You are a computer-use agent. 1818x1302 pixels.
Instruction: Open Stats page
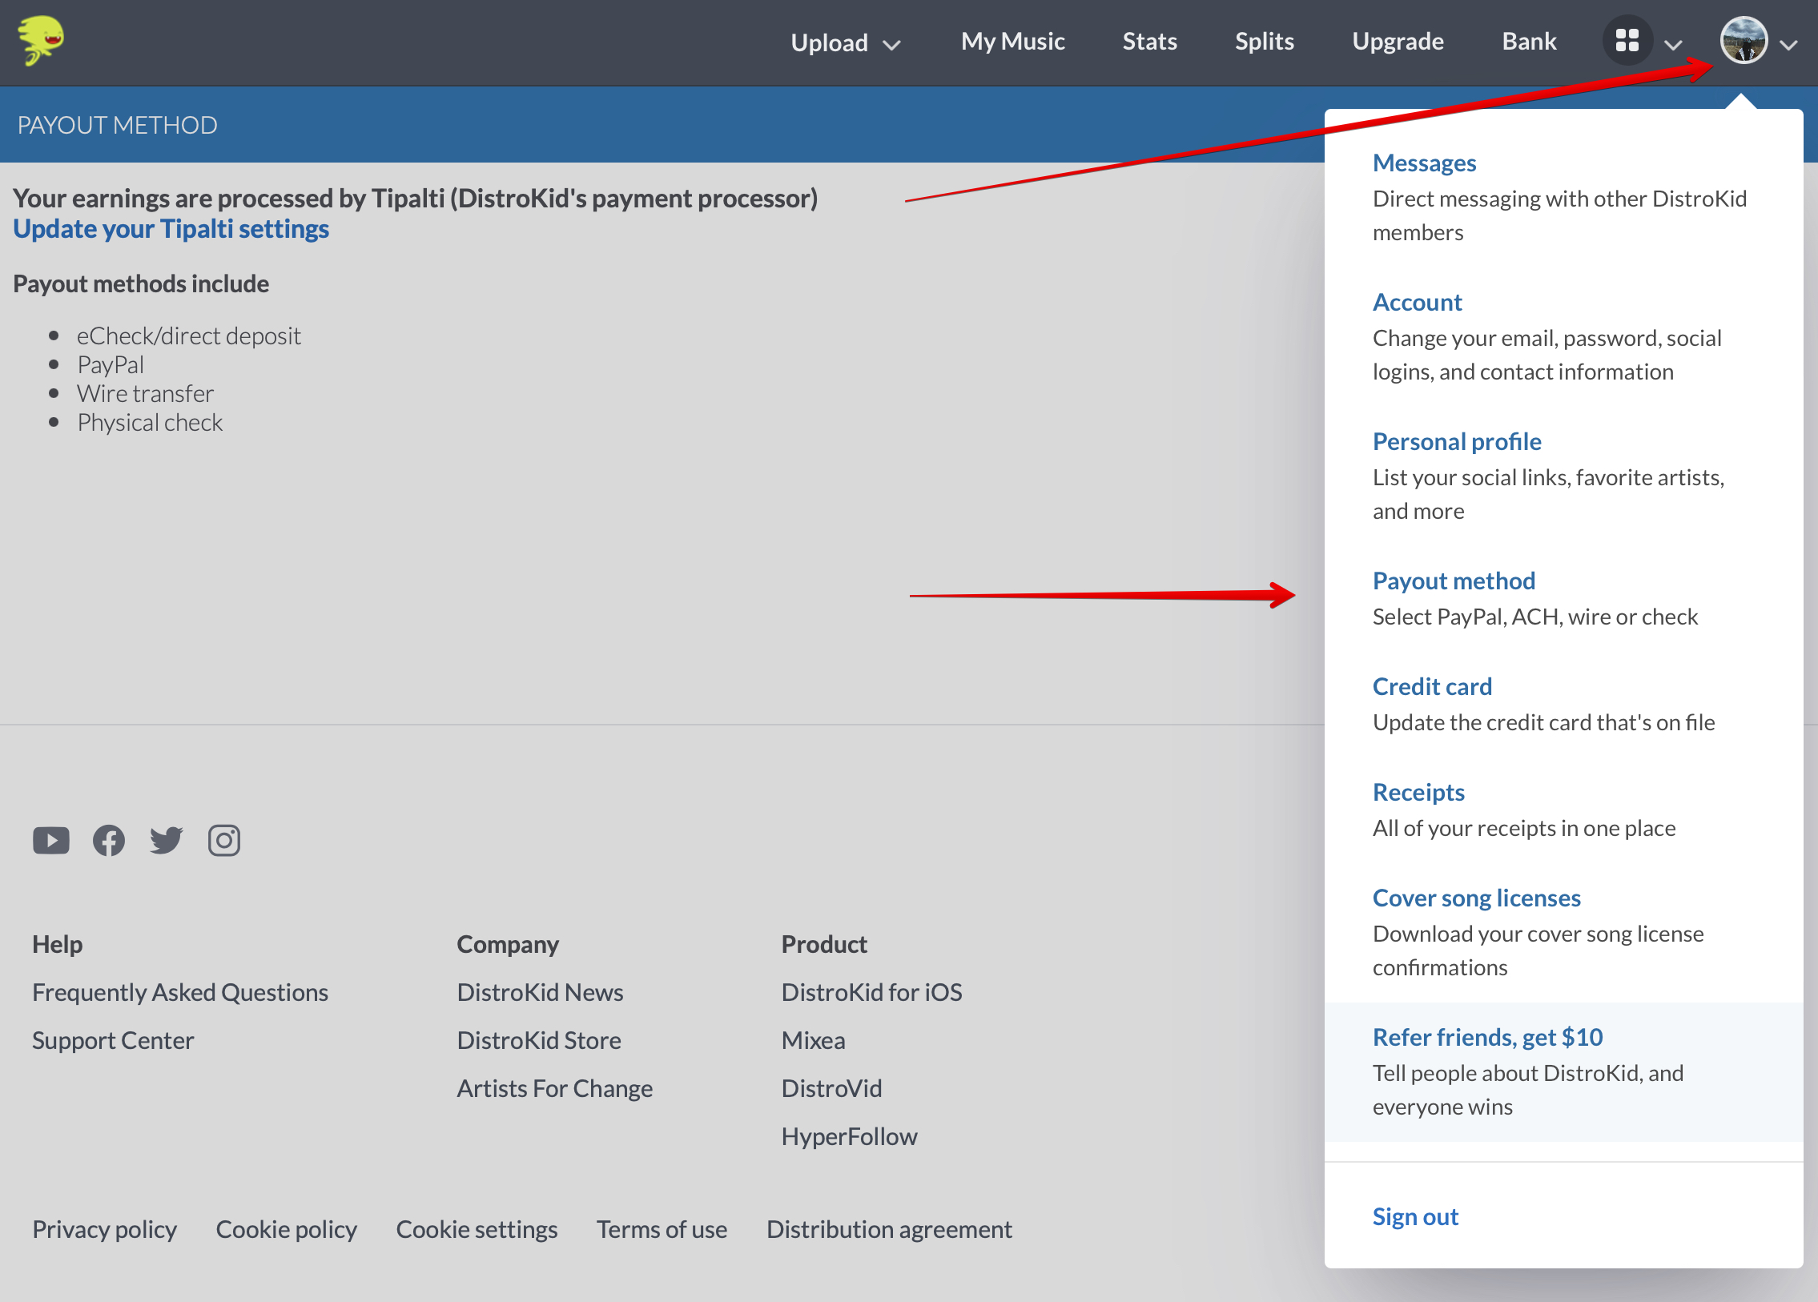(x=1148, y=42)
